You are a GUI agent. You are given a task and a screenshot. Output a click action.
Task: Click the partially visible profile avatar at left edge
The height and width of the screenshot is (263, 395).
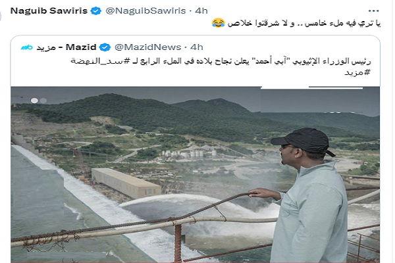coord(1,16)
